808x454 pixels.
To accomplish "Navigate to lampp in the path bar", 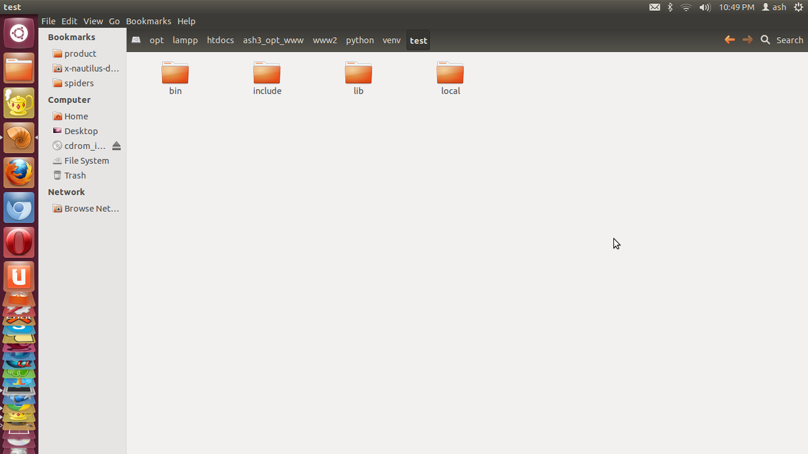I will [x=185, y=40].
